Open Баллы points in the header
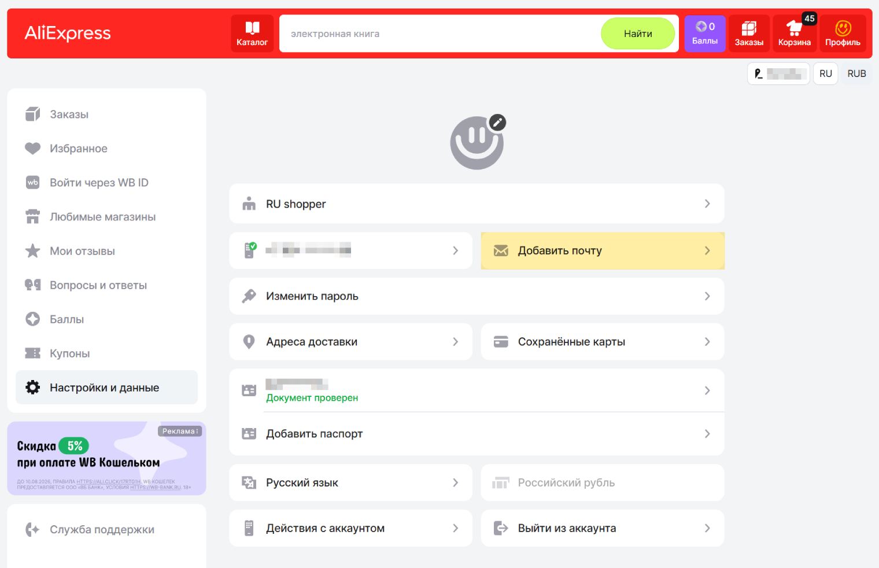This screenshot has height=568, width=879. click(705, 34)
